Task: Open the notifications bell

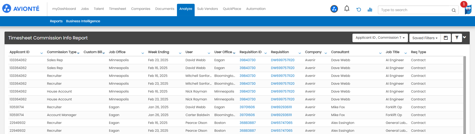Action: 347,9
